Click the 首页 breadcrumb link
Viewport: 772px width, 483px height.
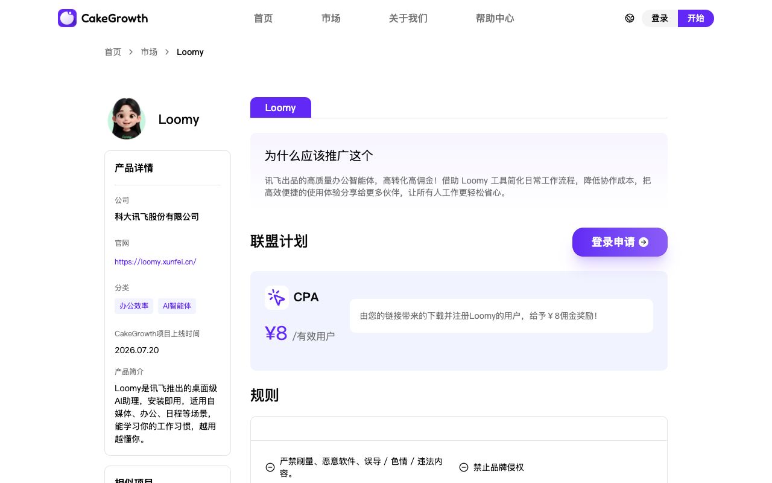point(113,52)
